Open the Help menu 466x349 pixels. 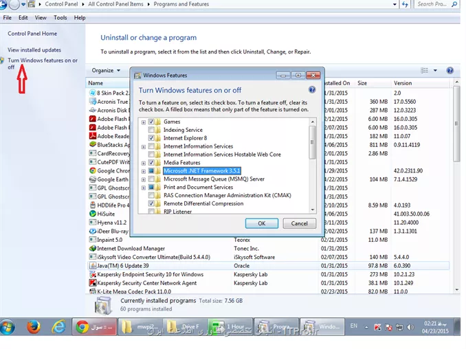[x=80, y=18]
